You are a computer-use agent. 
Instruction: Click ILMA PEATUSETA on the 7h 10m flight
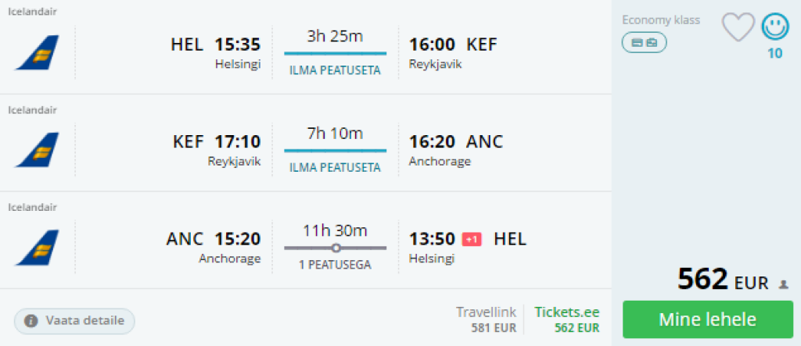(x=335, y=167)
